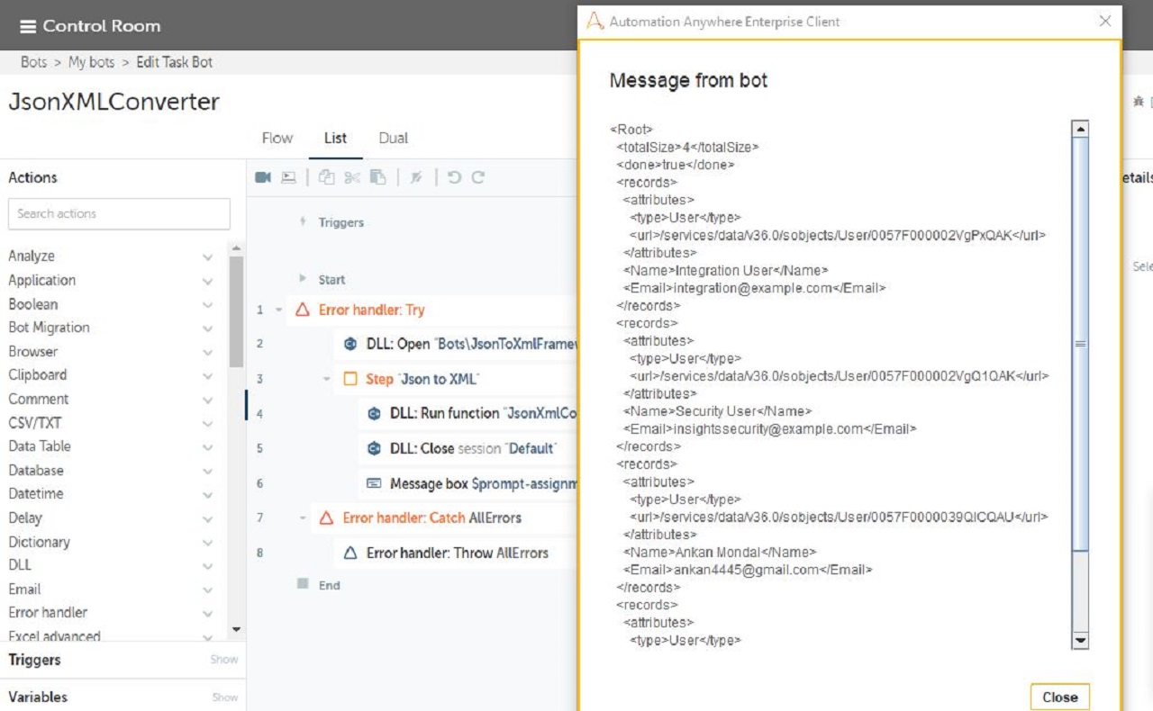Click the record (video camera) toolbar icon

coord(263,177)
